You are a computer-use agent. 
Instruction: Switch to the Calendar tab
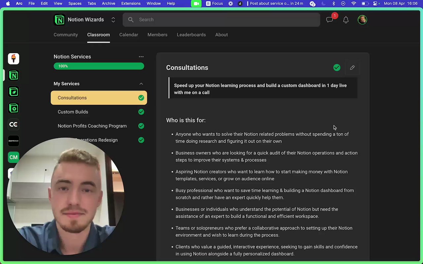[129, 35]
